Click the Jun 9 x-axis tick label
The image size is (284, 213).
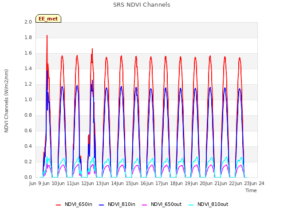[x=35, y=183]
